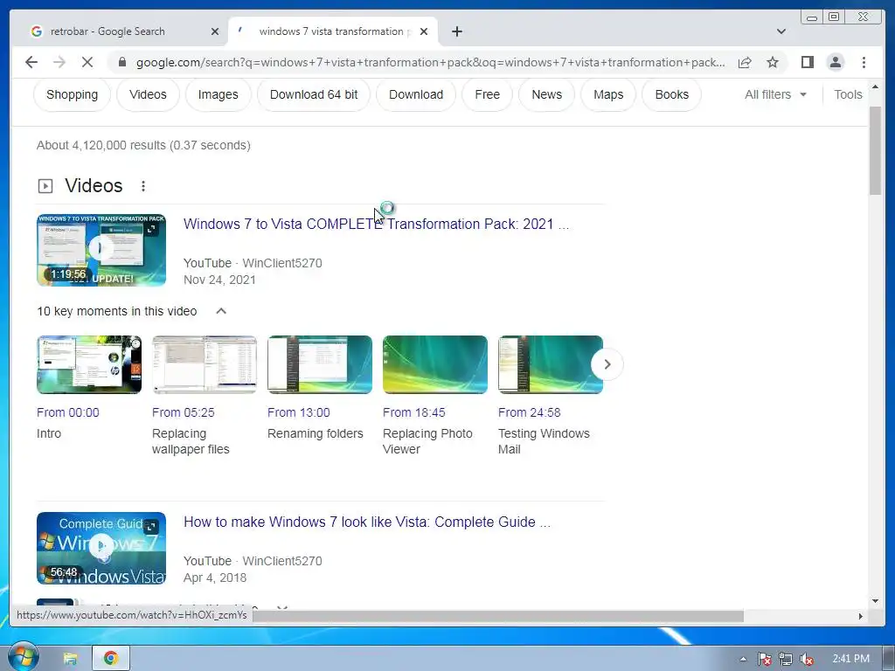Screen dimensions: 895x671
Task: Jump to From 24:58 timestamp
Action: (529, 412)
